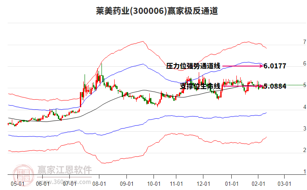307x190 pixels.
Task: Click the price axis label 1
Action: click(304, 172)
